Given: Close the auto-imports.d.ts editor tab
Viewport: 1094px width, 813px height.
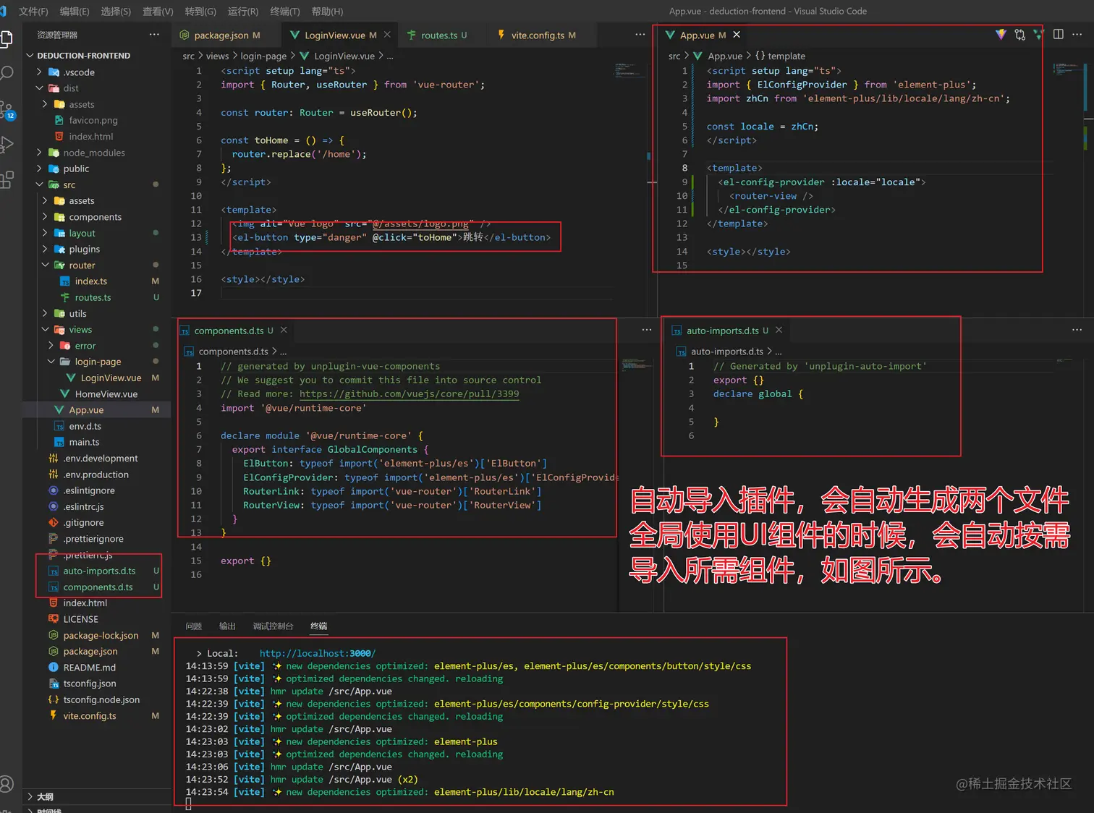Looking at the screenshot, I should point(779,330).
